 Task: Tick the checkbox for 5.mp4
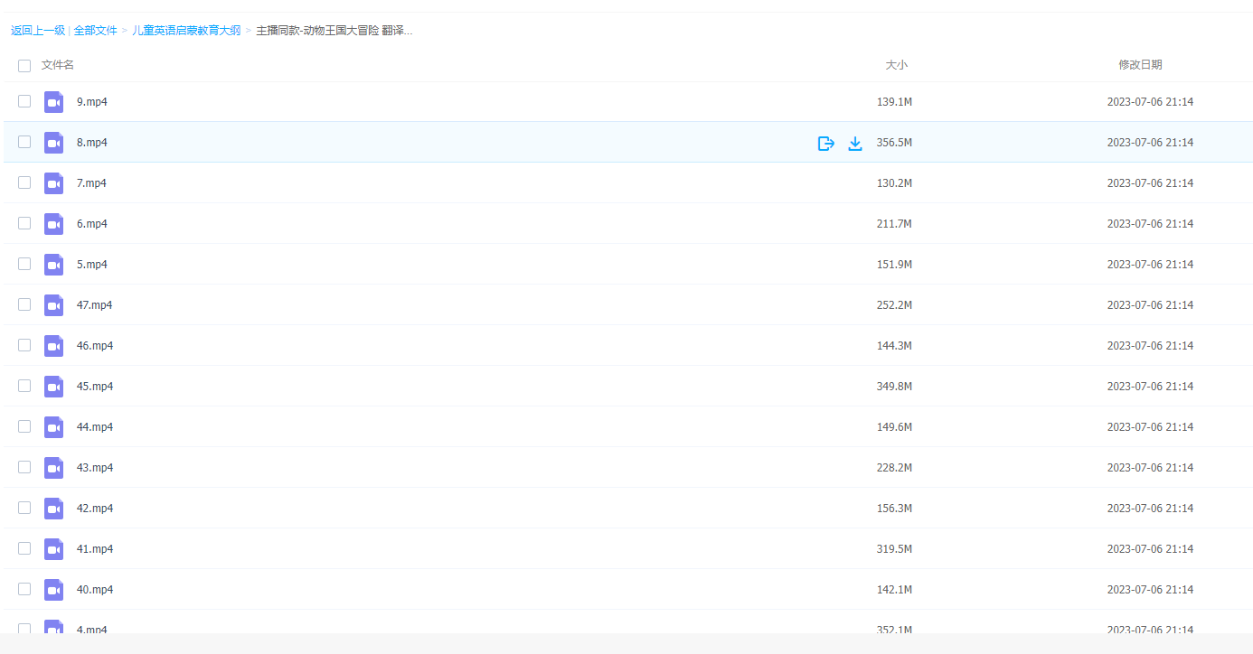pyautogui.click(x=24, y=264)
